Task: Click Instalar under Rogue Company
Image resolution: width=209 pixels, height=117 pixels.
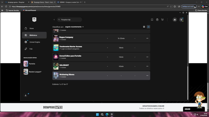Action: (x=63, y=40)
